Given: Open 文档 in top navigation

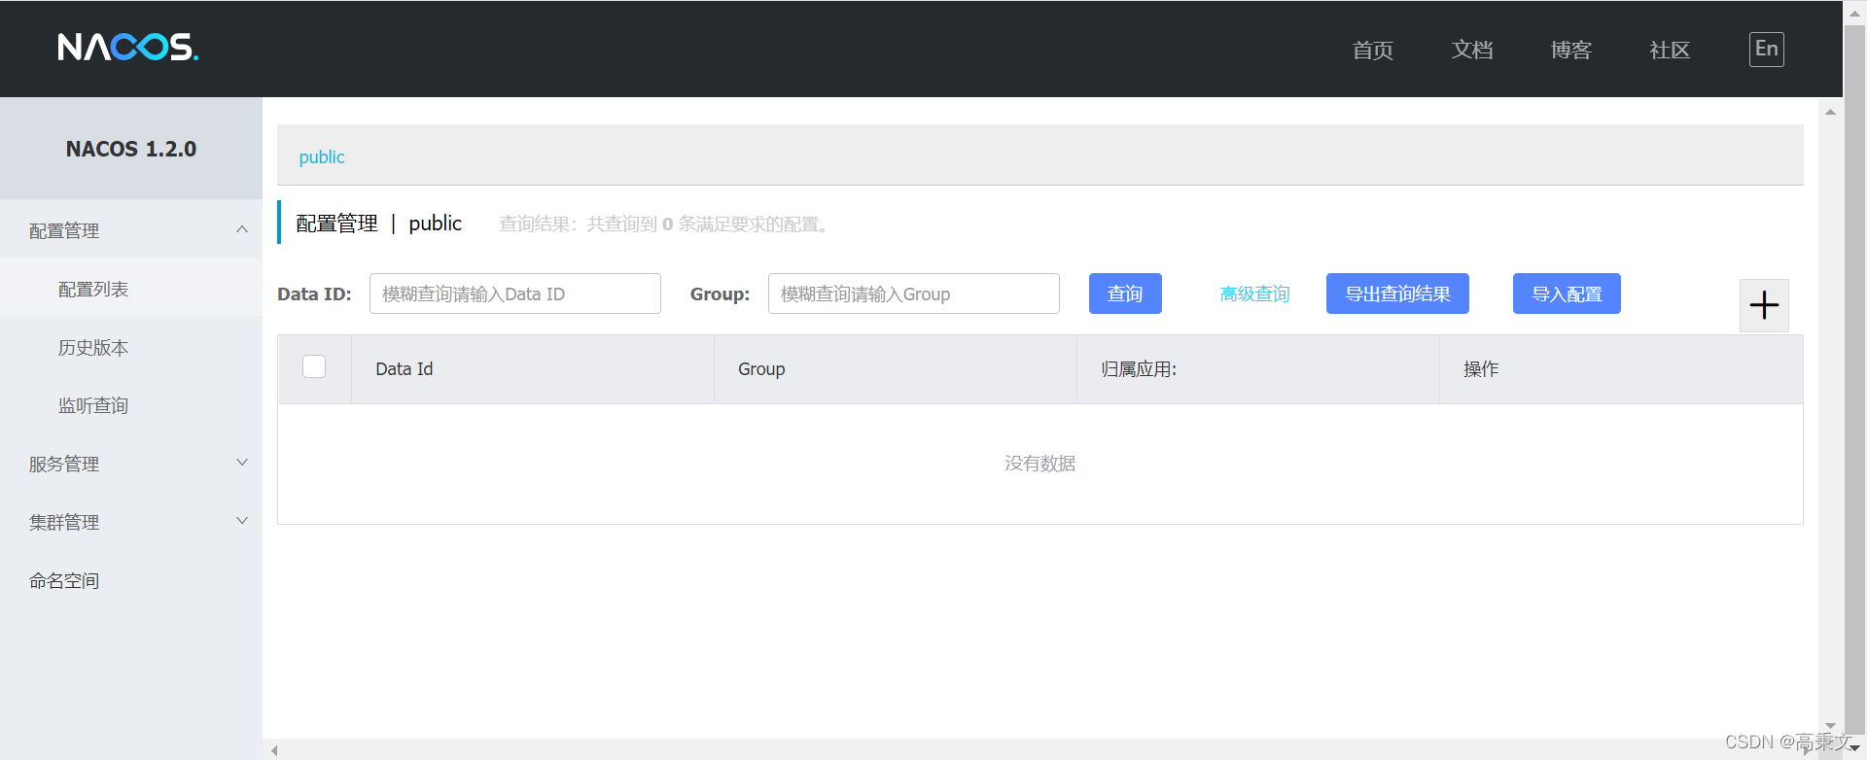Looking at the screenshot, I should point(1472,50).
